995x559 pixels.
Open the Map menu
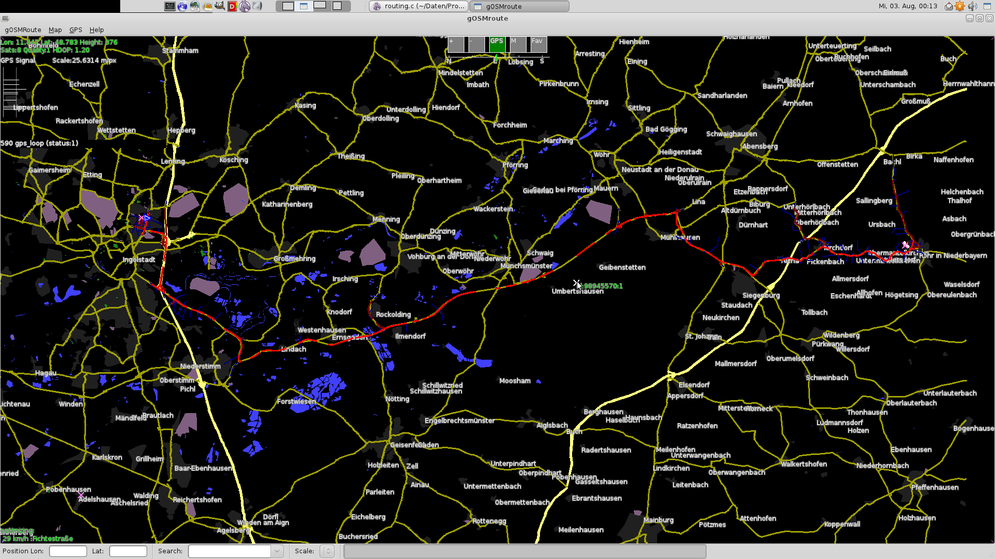55,30
